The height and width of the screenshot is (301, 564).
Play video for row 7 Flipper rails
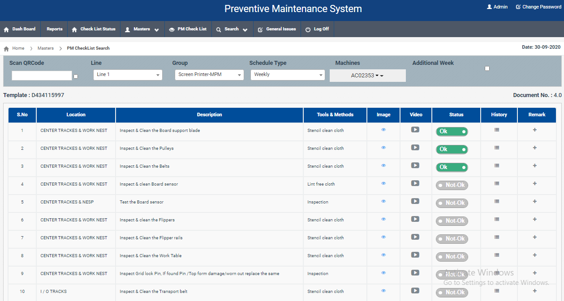[415, 237]
